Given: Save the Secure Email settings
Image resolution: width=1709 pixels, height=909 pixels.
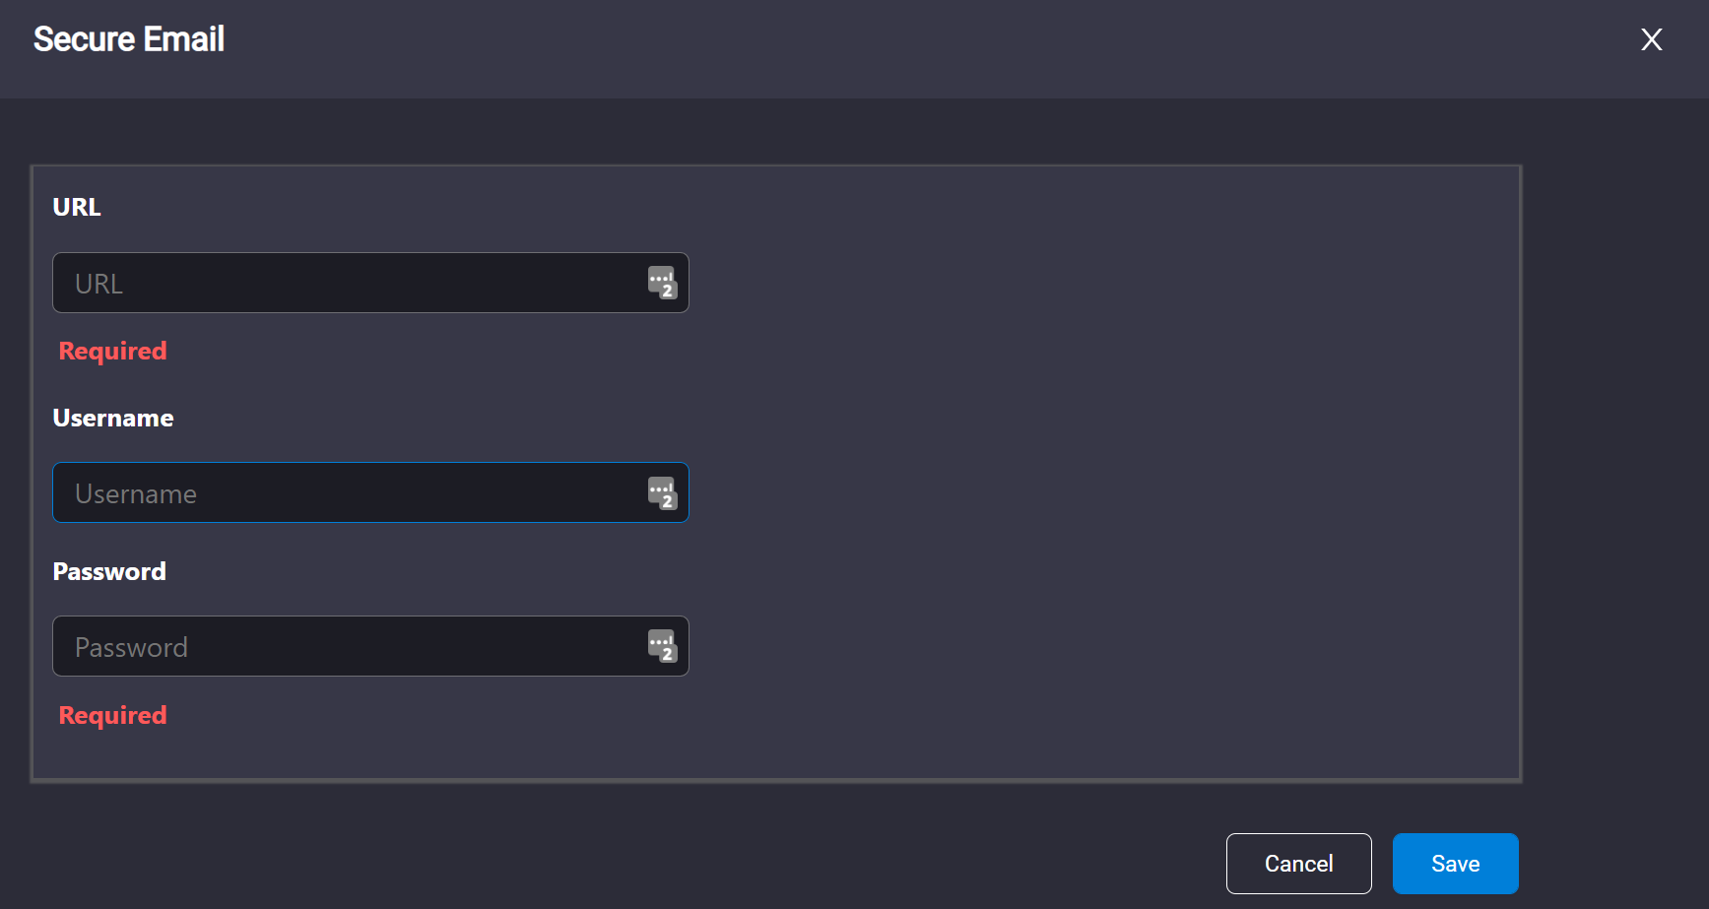Looking at the screenshot, I should pos(1456,864).
